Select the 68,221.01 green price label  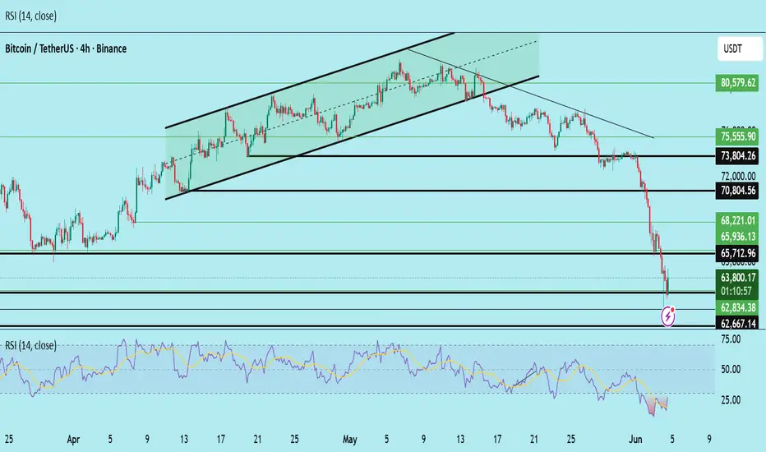pos(738,221)
